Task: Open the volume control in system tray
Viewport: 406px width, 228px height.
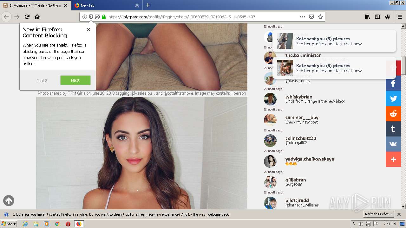Action: [x=361, y=224]
